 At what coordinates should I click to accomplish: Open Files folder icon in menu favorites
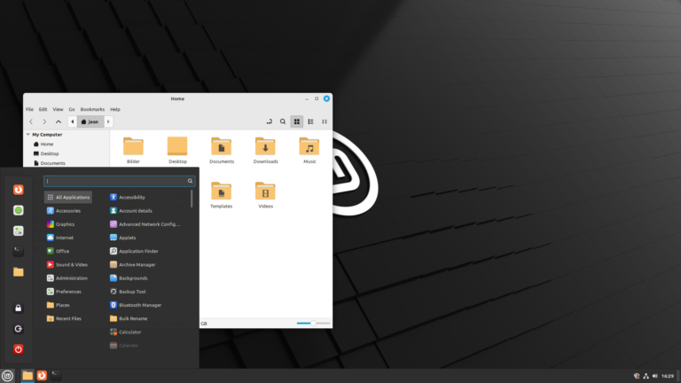(19, 272)
